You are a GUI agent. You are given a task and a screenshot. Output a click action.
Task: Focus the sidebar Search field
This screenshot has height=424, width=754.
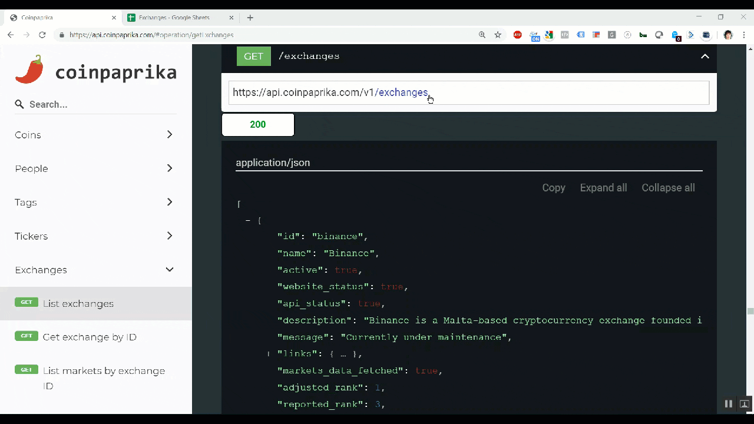(x=95, y=104)
